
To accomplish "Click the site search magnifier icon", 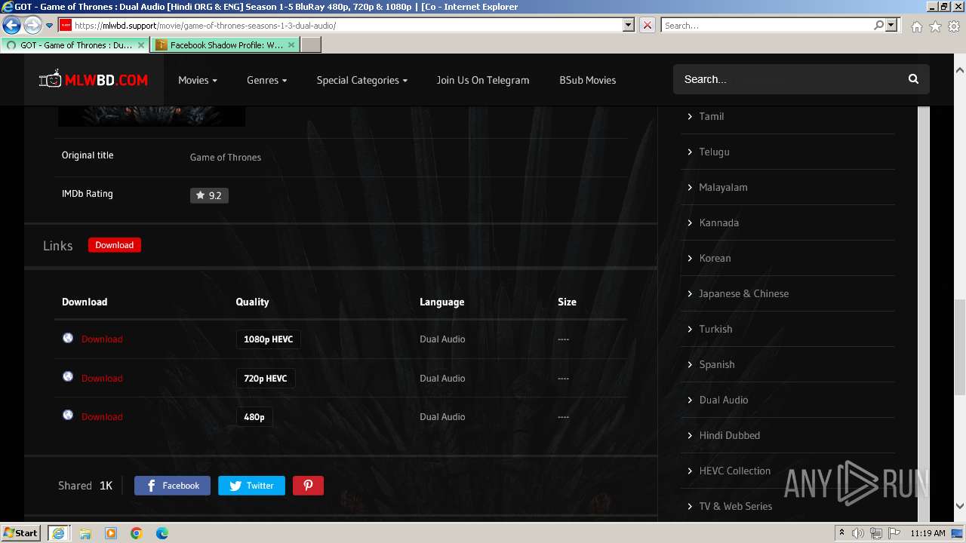I will coord(913,79).
